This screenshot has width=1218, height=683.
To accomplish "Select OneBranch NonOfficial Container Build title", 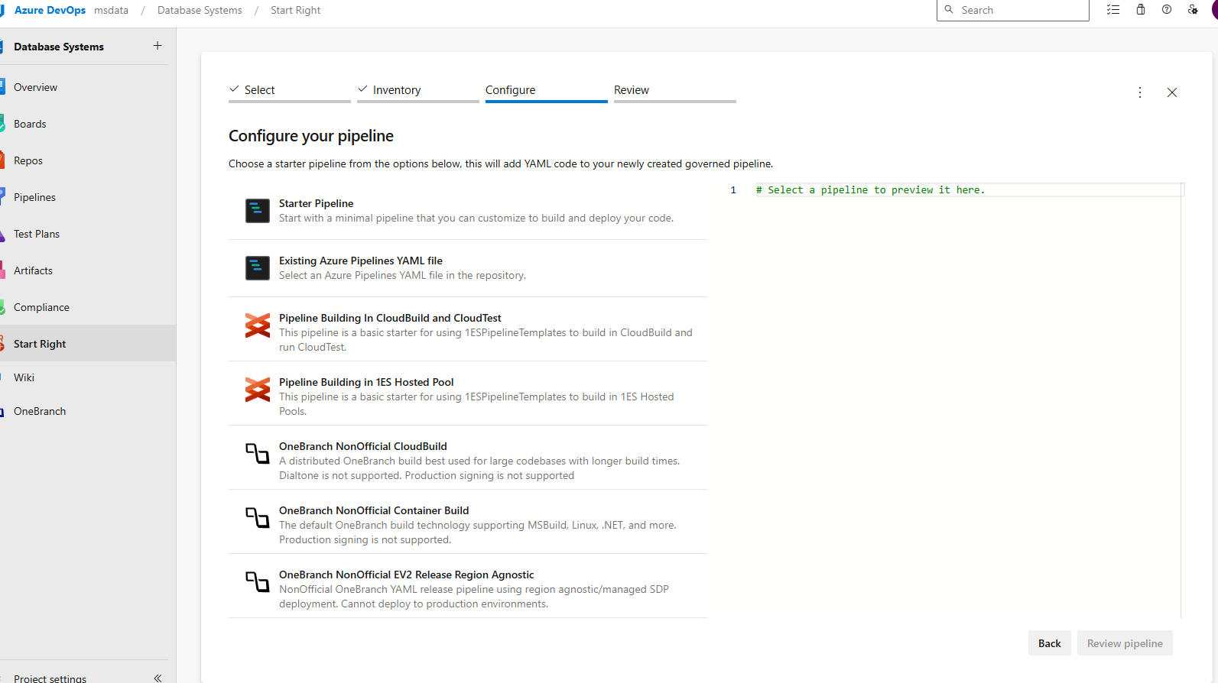I will click(x=374, y=510).
